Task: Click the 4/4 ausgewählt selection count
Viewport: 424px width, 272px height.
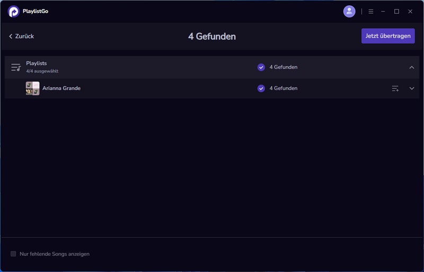Action: pyautogui.click(x=42, y=71)
